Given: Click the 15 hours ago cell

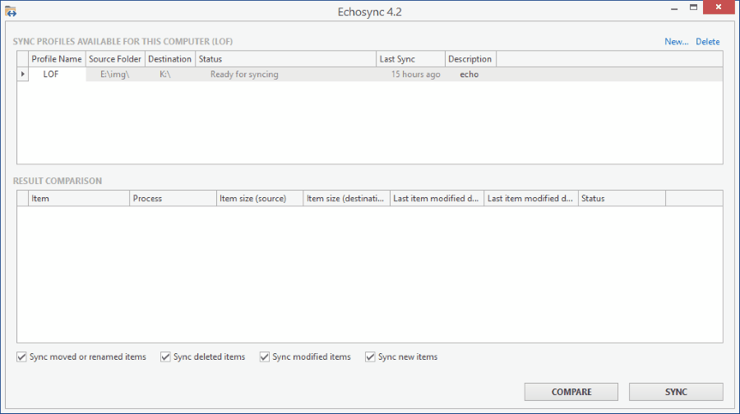Looking at the screenshot, I should click(410, 74).
